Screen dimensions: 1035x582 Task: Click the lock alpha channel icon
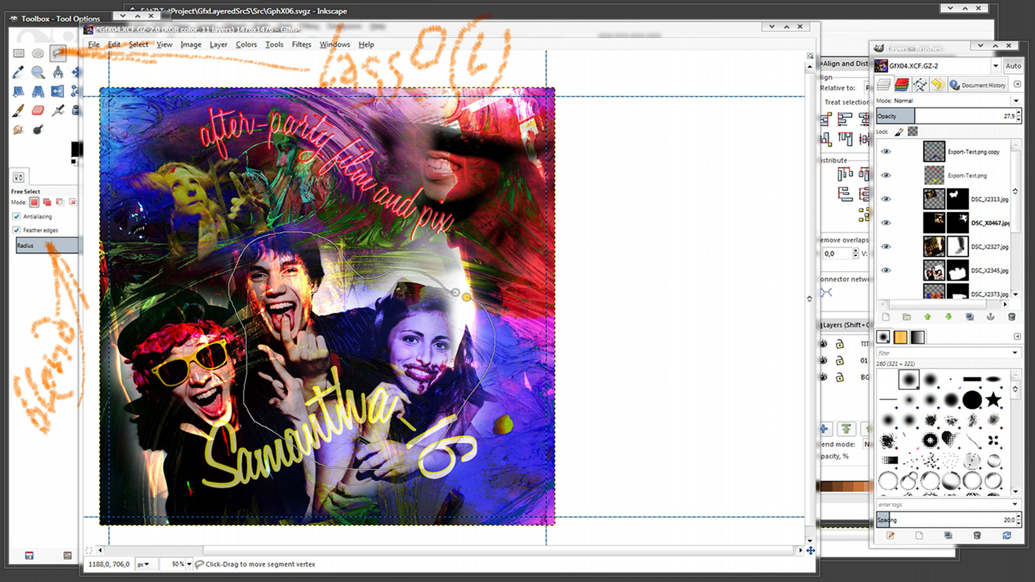tap(911, 131)
